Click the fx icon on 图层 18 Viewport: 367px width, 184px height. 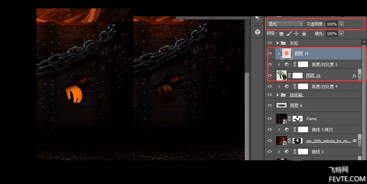354,76
